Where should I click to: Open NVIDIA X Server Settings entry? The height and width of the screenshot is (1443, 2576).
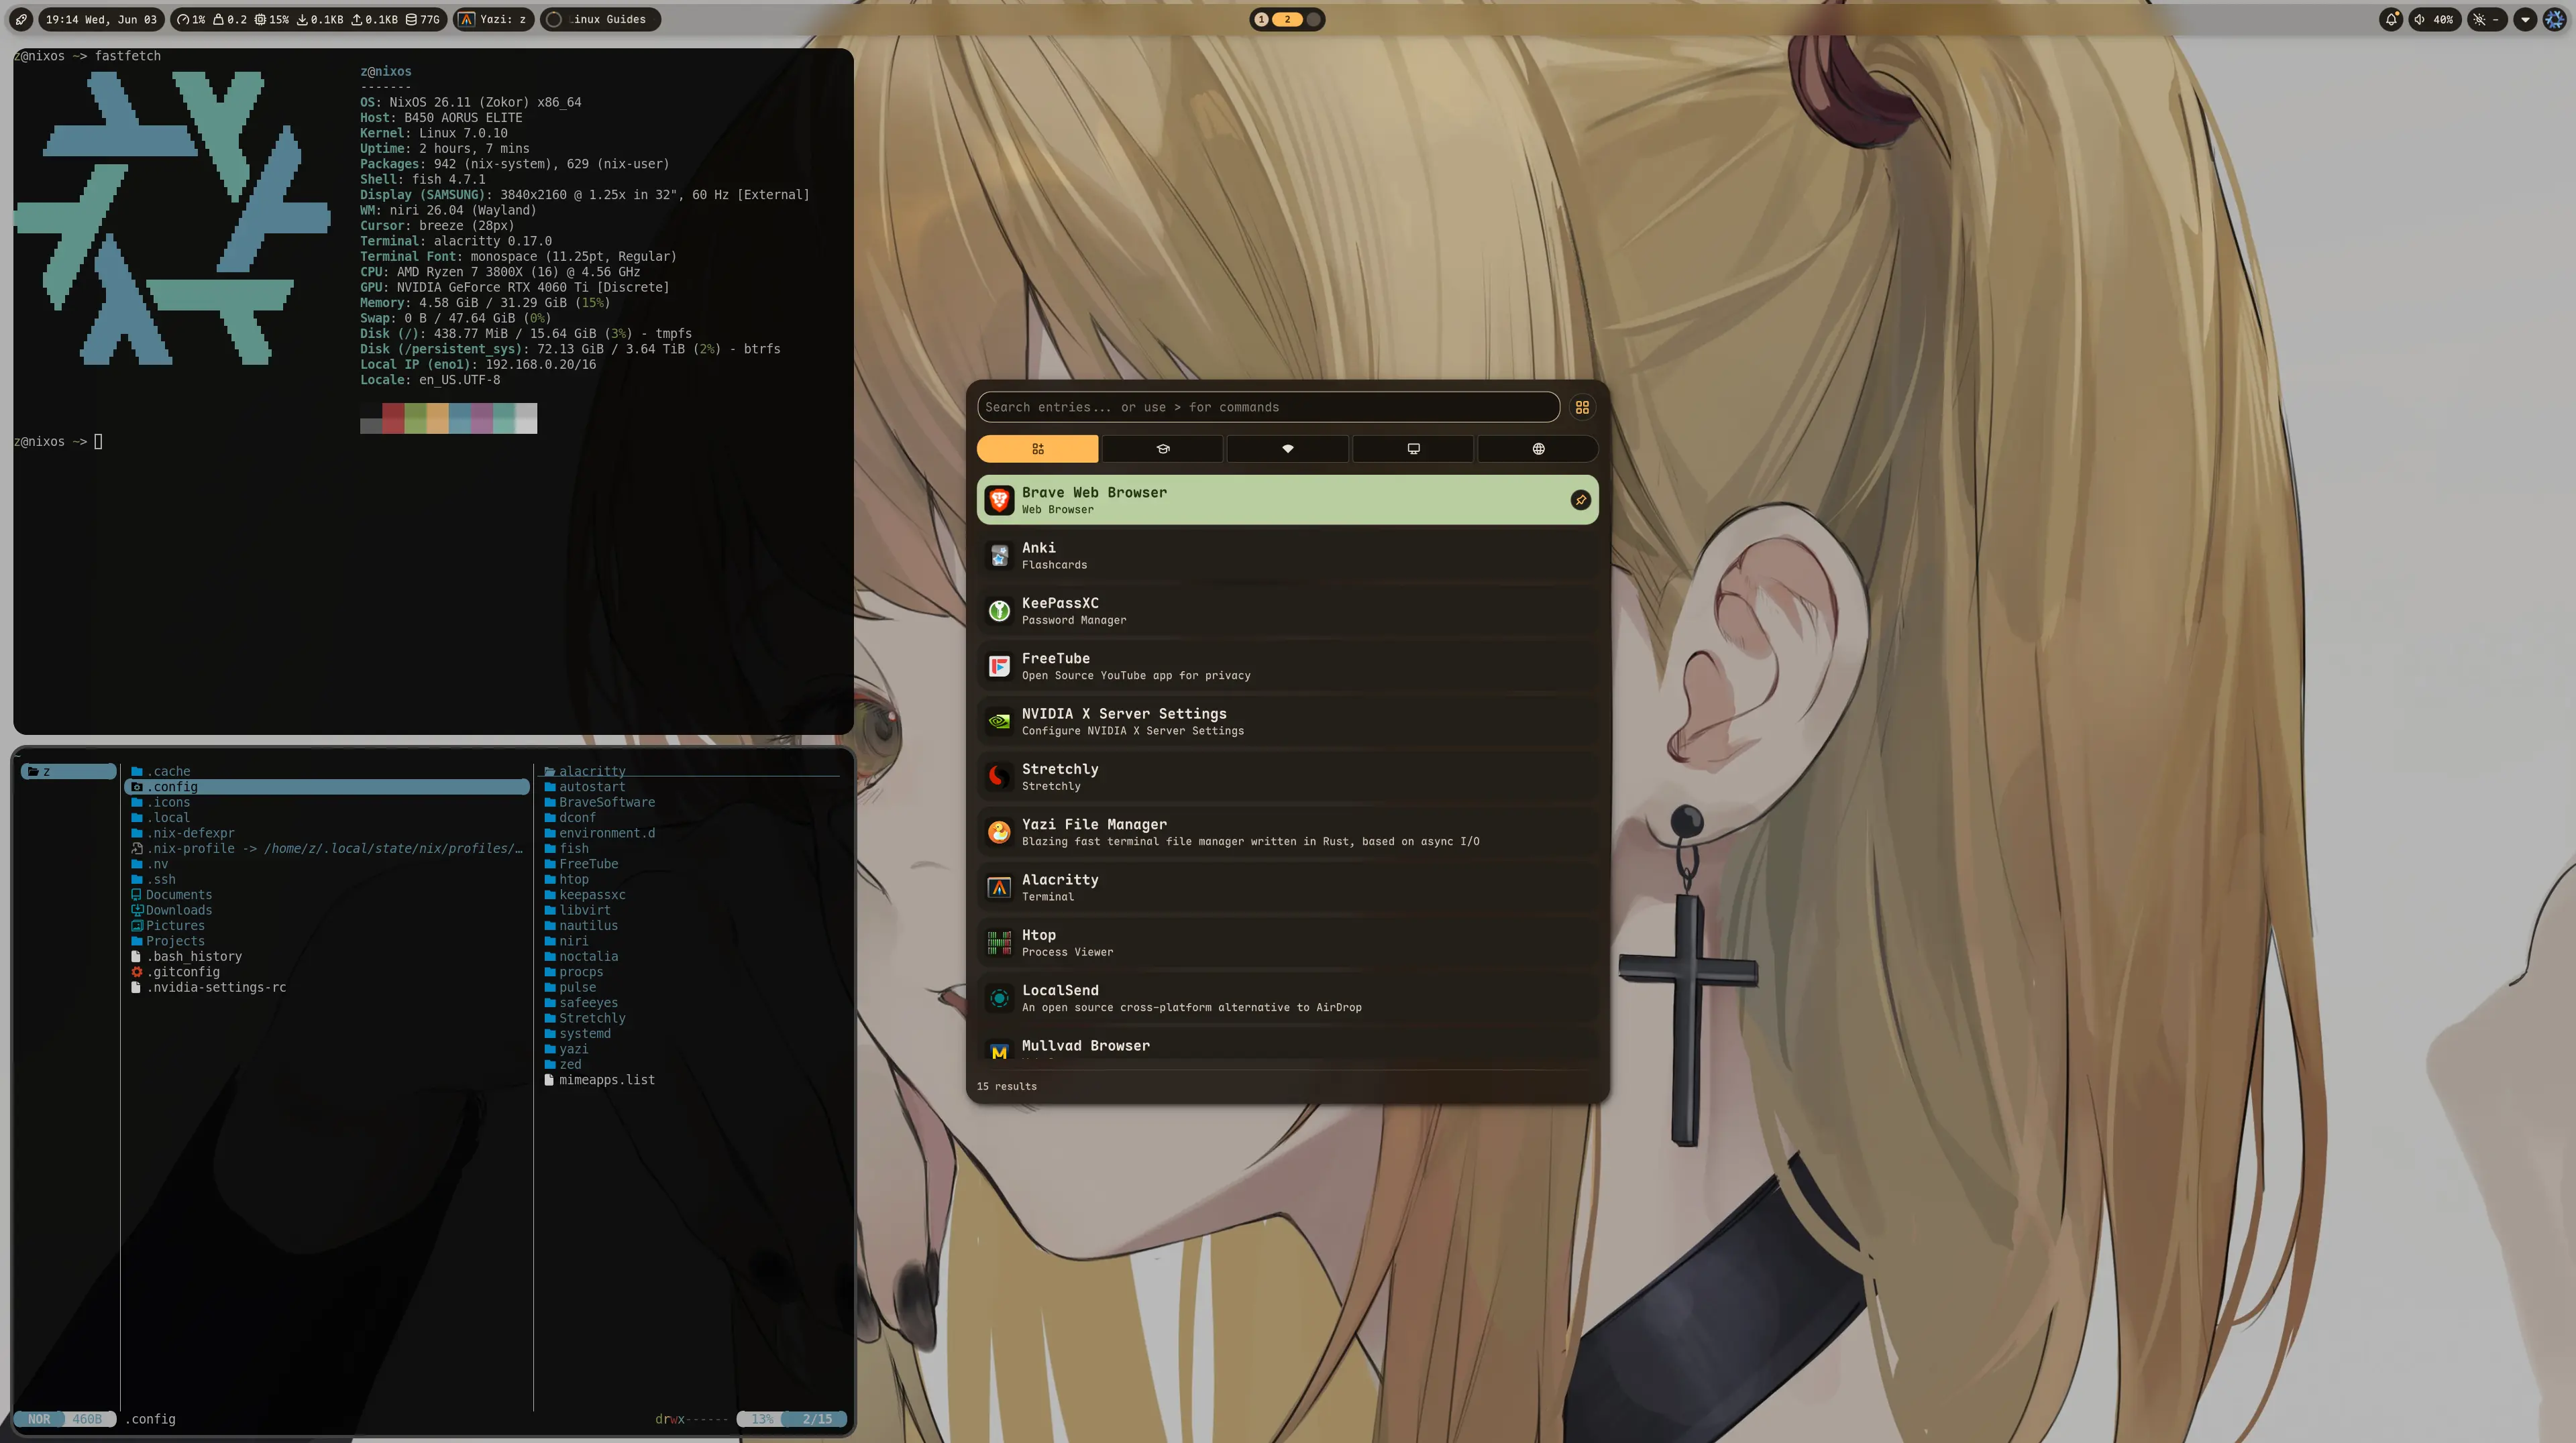tap(1287, 721)
